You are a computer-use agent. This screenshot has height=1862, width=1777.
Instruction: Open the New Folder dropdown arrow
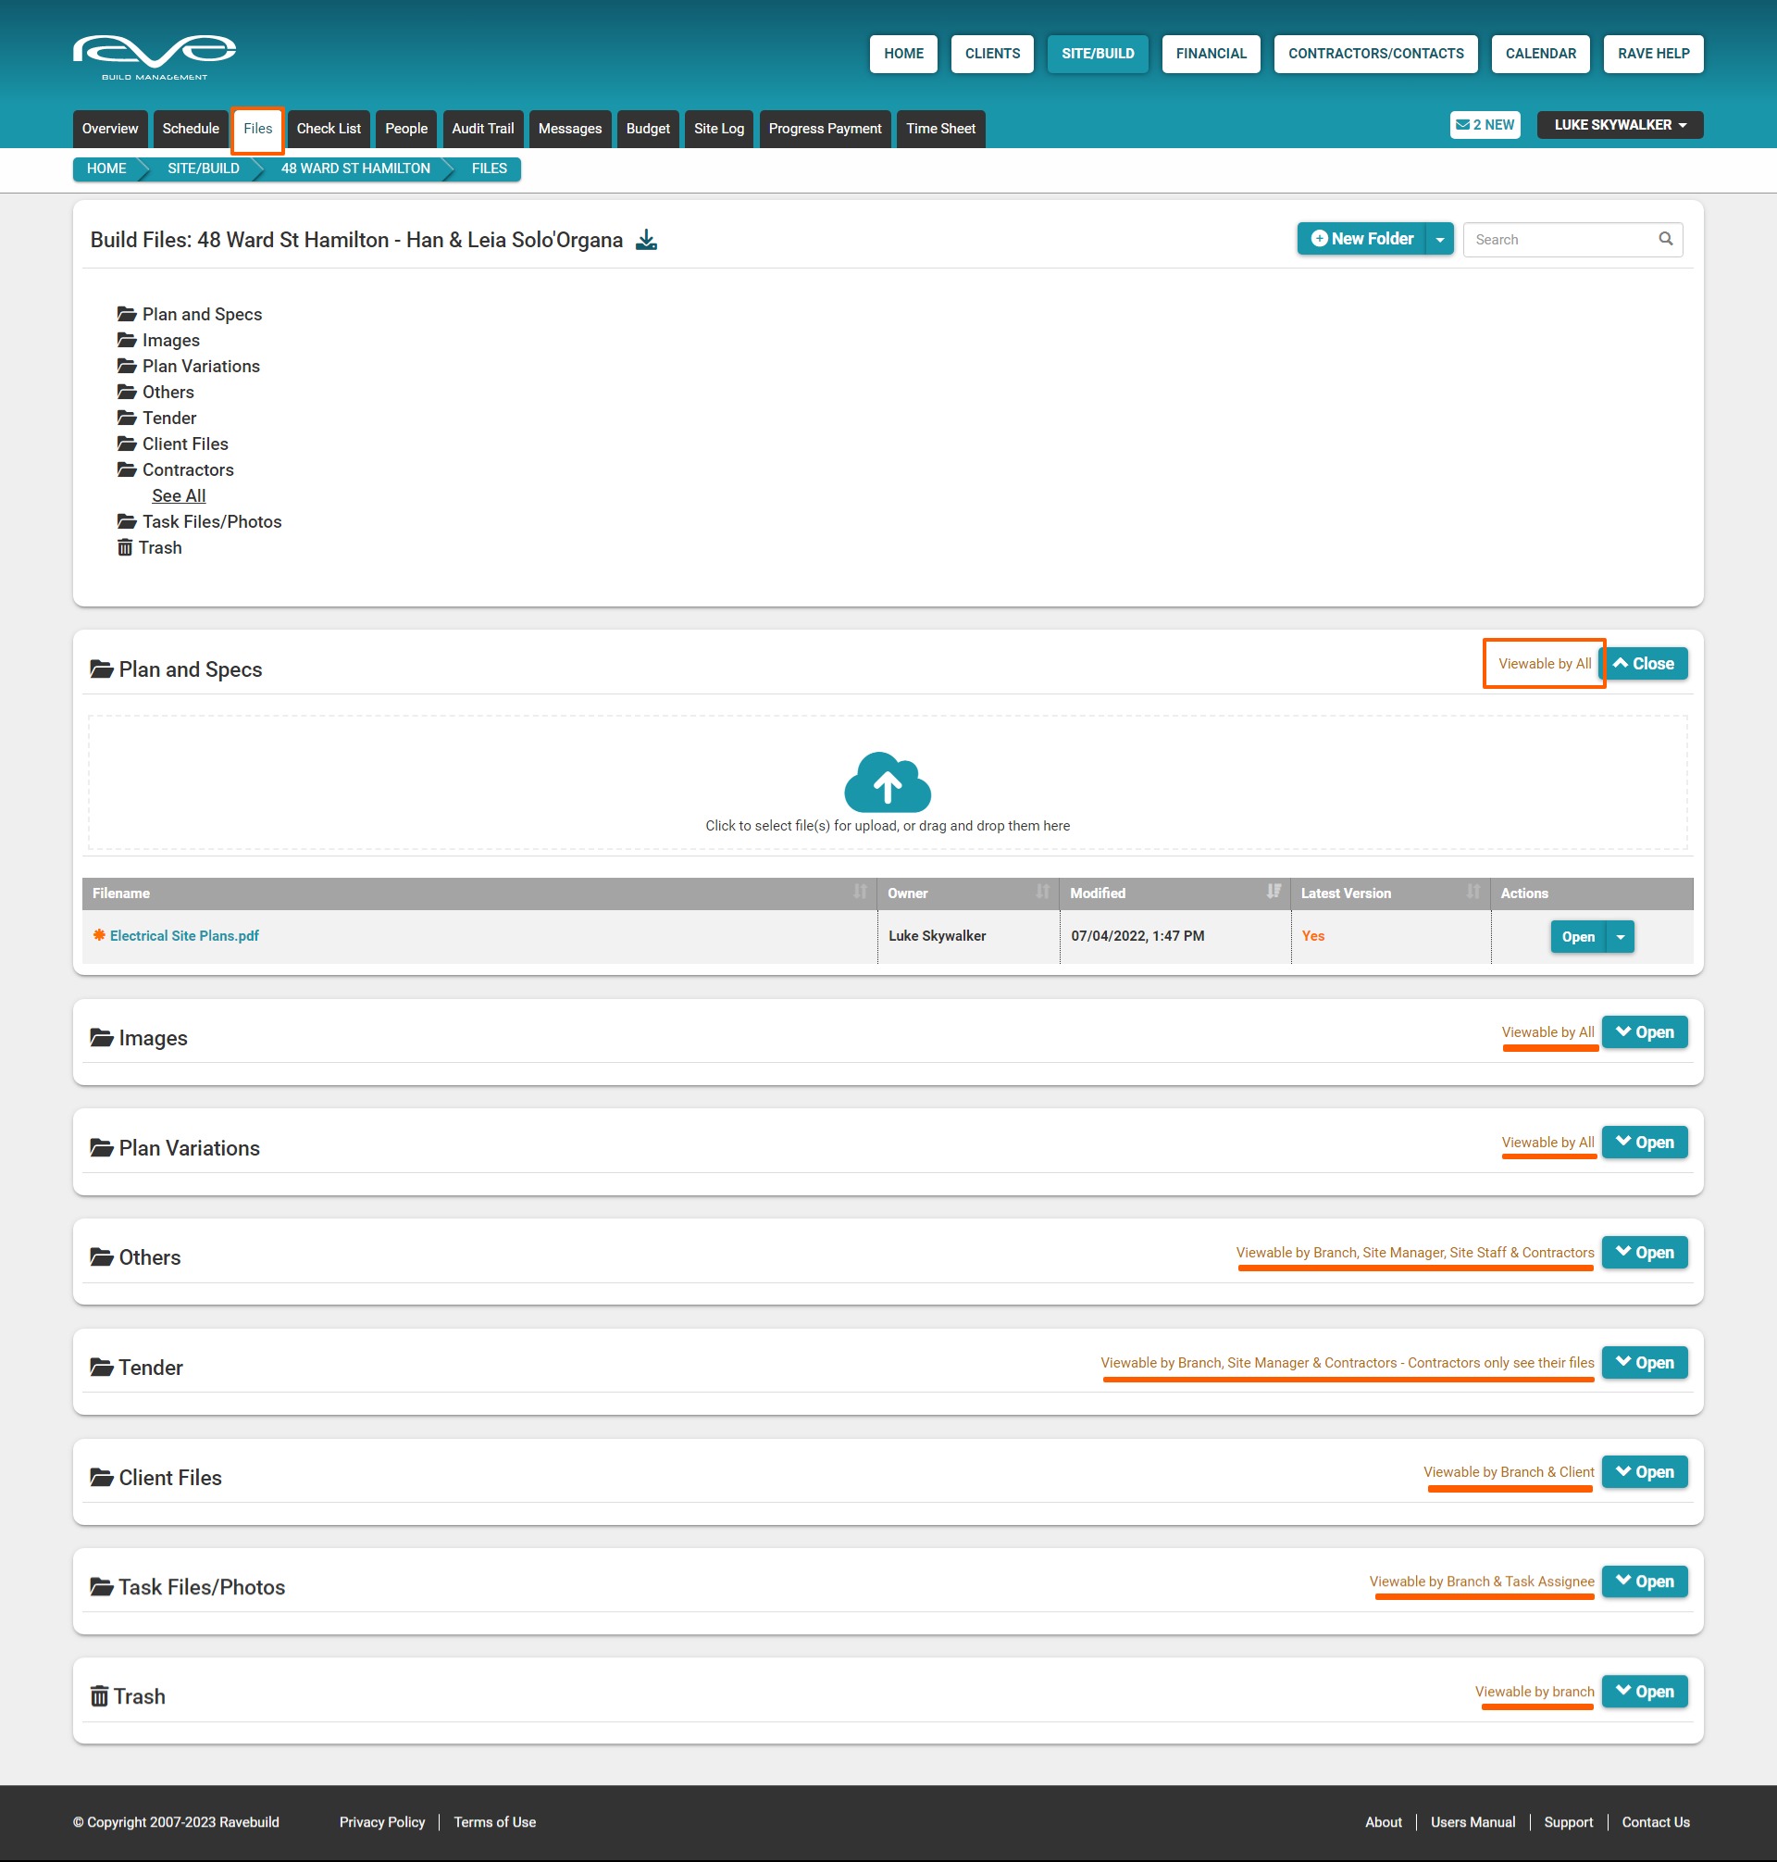point(1439,240)
